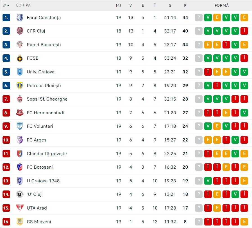Click Farul Constanța's gray upcoming match badge
This screenshot has height=228, width=252.
click(x=199, y=17)
